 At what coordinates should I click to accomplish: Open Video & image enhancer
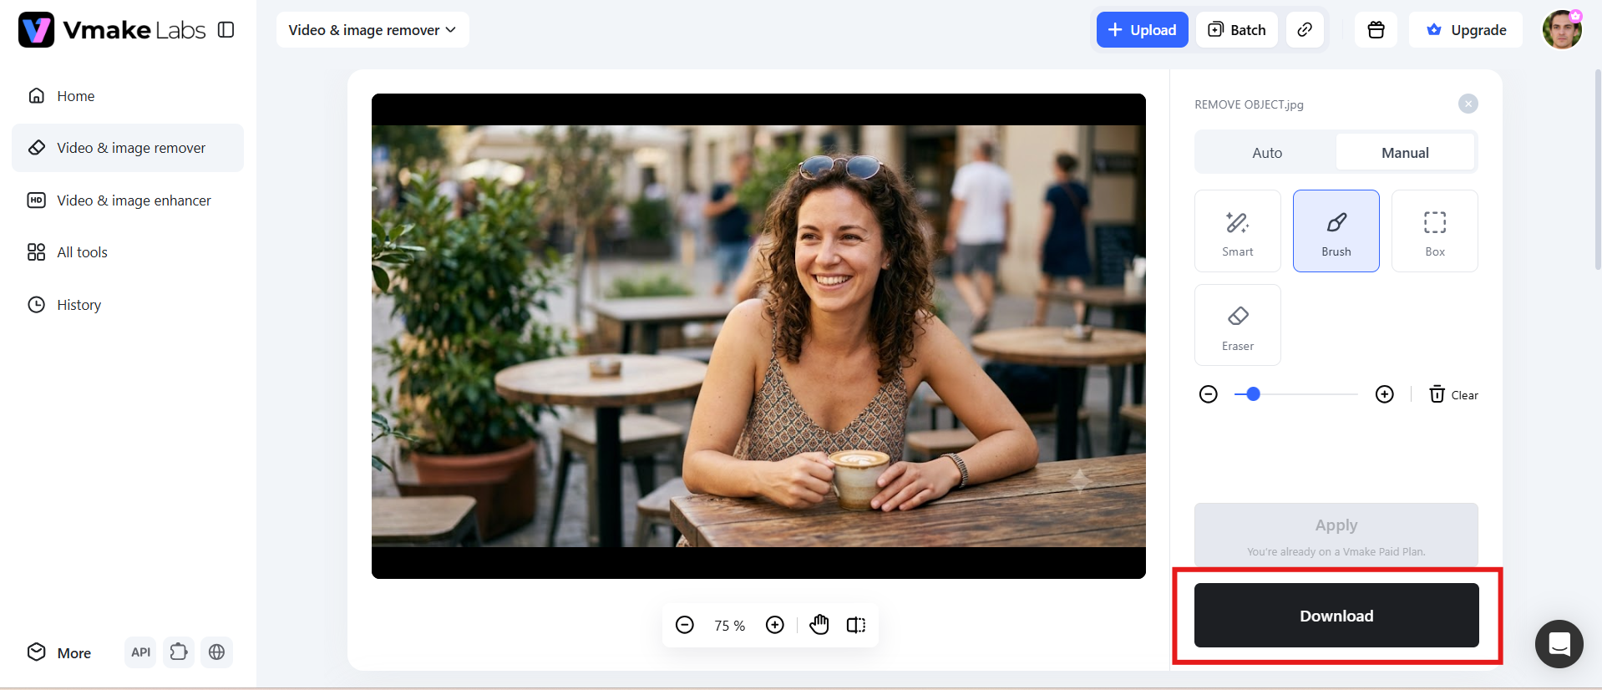(x=128, y=200)
